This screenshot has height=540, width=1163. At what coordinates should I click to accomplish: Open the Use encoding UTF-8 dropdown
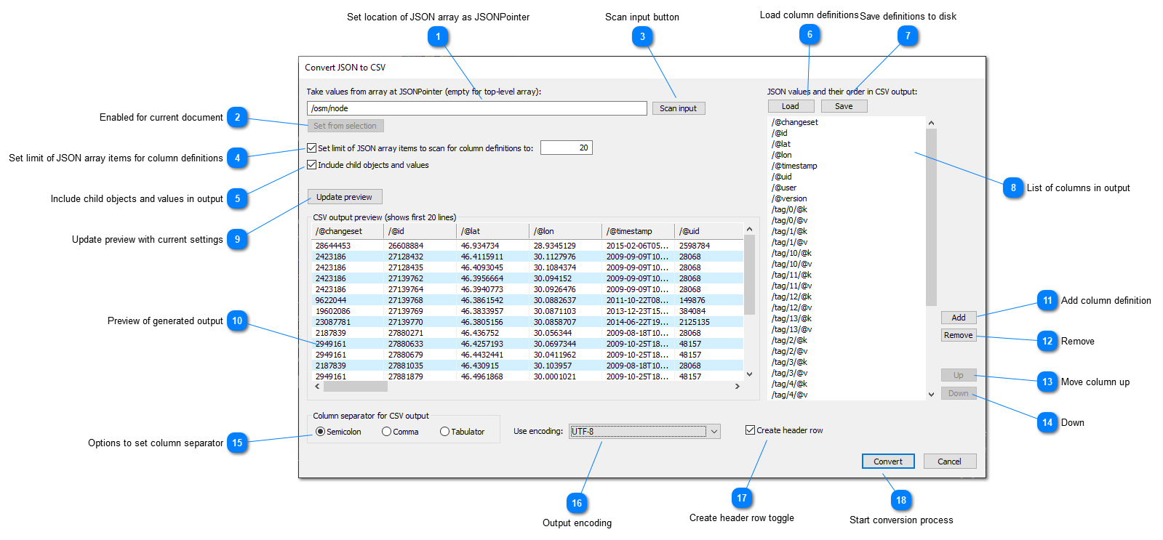coord(644,431)
